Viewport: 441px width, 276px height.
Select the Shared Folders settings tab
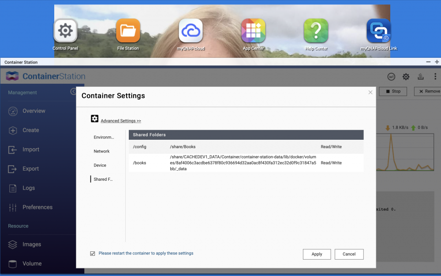(x=103, y=179)
